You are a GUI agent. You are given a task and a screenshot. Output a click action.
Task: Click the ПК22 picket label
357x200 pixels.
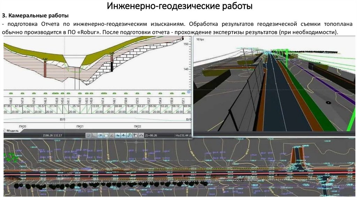pos(137,126)
